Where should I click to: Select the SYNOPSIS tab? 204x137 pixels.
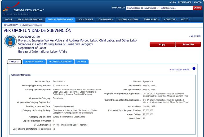click(15, 62)
